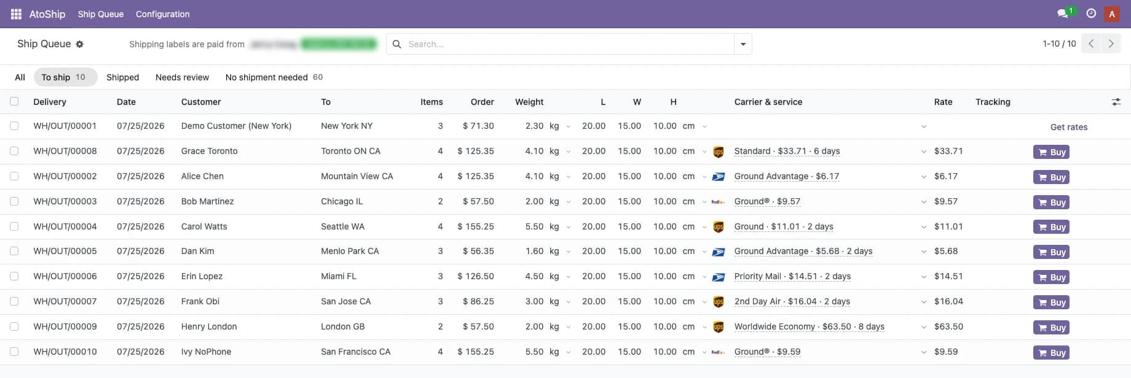Select checkbox for WH/OUT/00004
Viewport: 1131px width, 378px height.
[14, 226]
